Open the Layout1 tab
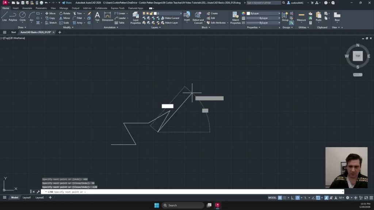374x210 pixels. click(x=27, y=198)
